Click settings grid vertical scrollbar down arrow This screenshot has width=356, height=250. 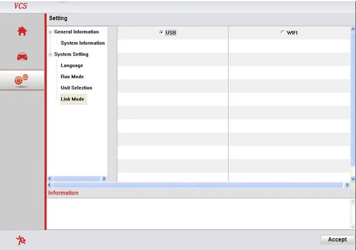(x=353, y=179)
